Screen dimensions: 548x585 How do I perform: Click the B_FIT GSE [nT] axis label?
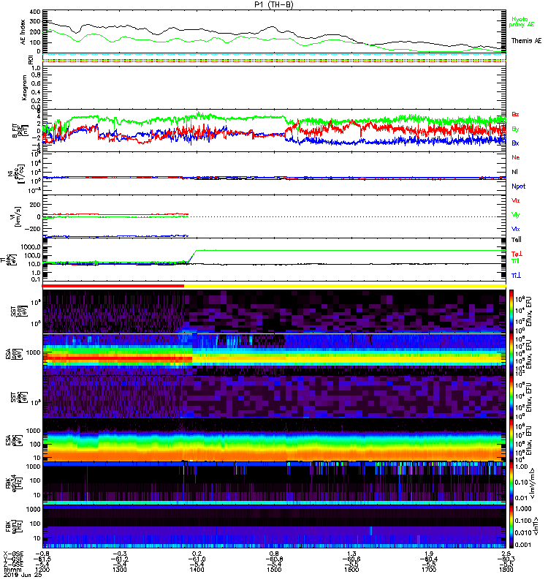[x=20, y=131]
